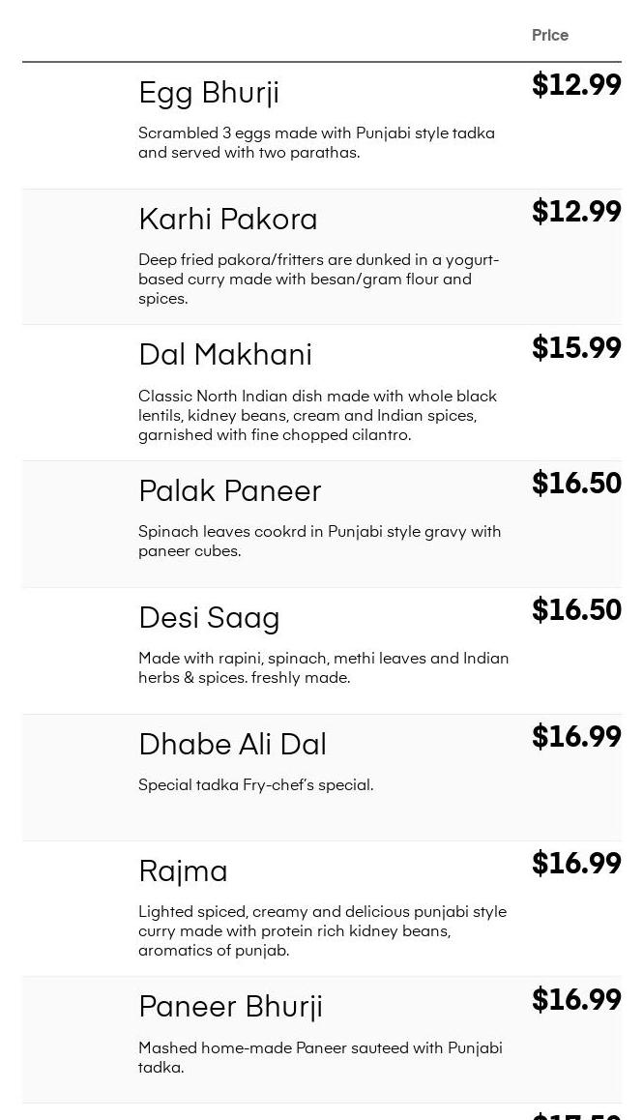The height and width of the screenshot is (1120, 643).
Task: Click Palak Paneer's $16.50 price
Action: pyautogui.click(x=576, y=484)
